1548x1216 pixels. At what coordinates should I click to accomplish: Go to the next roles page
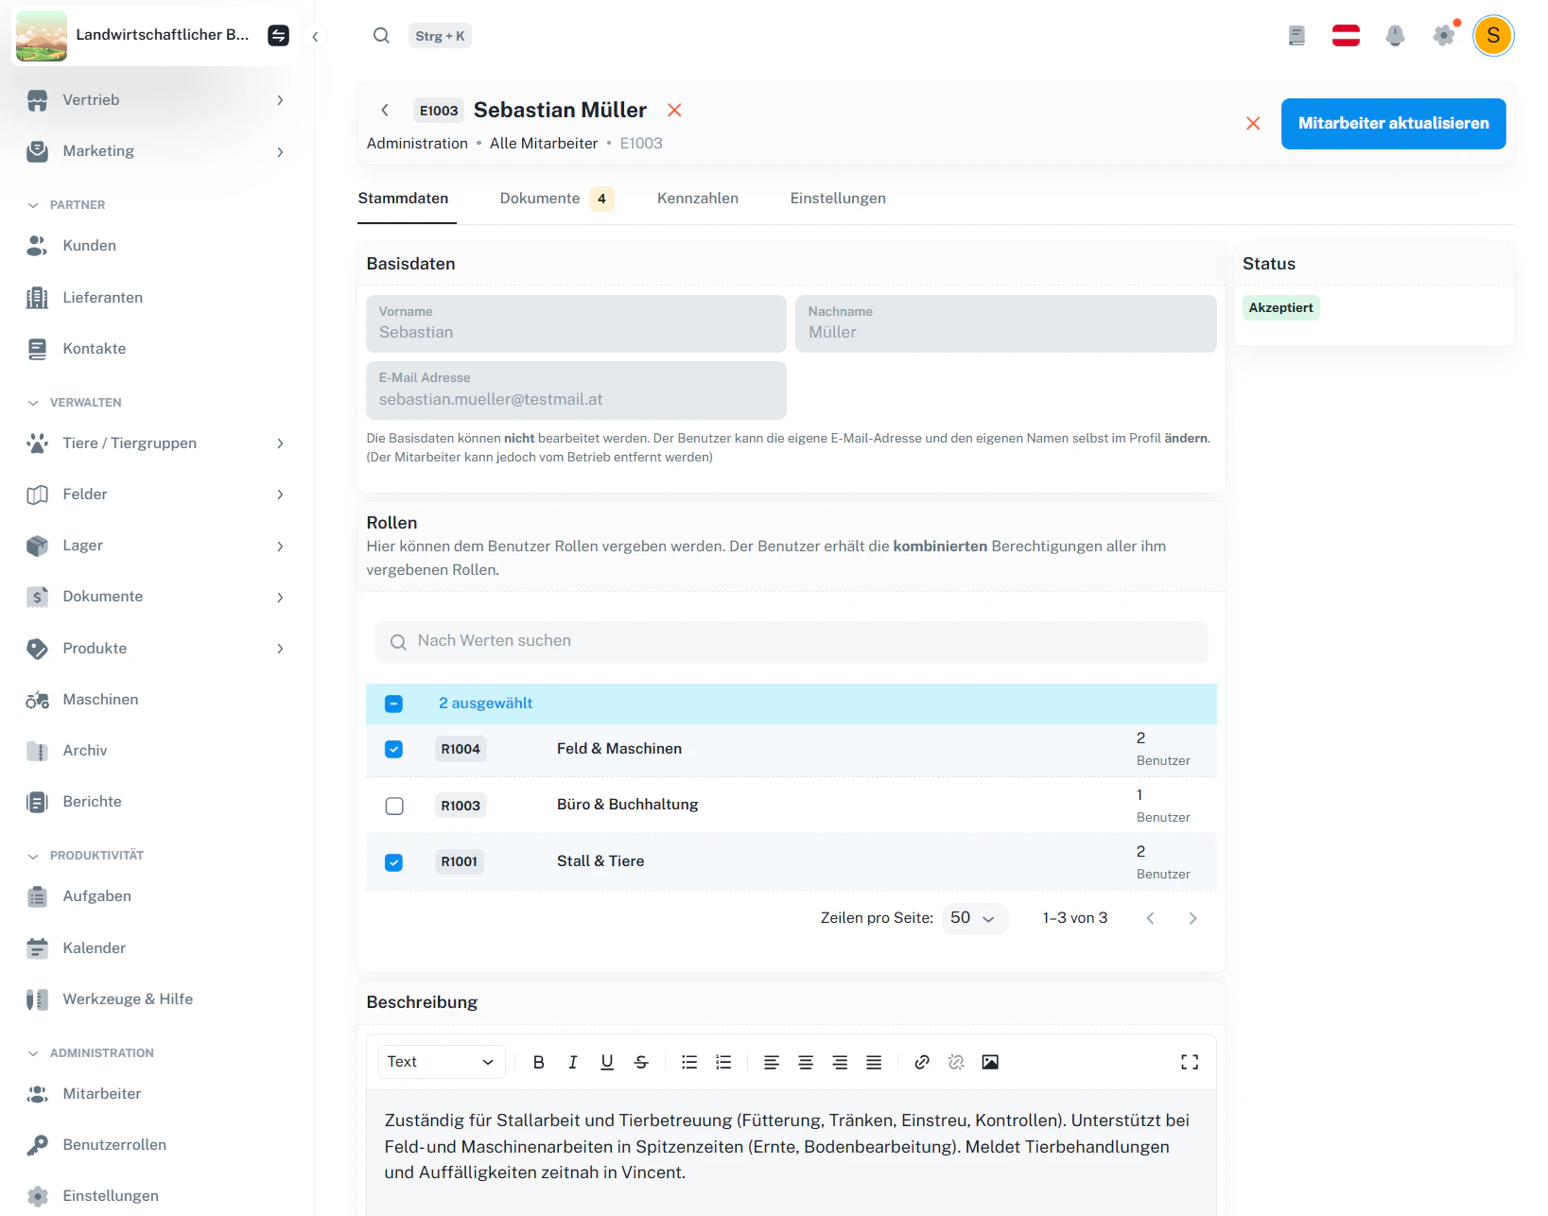pos(1192,918)
